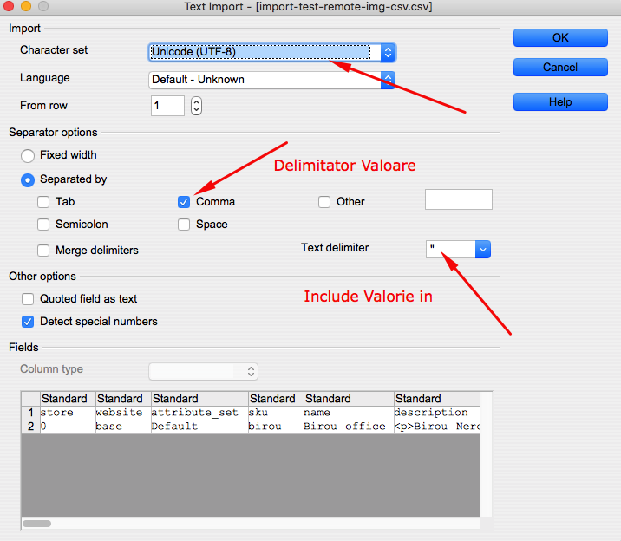Enable the Semicolon separator checkbox
Screen dimensions: 621x541
click(43, 225)
